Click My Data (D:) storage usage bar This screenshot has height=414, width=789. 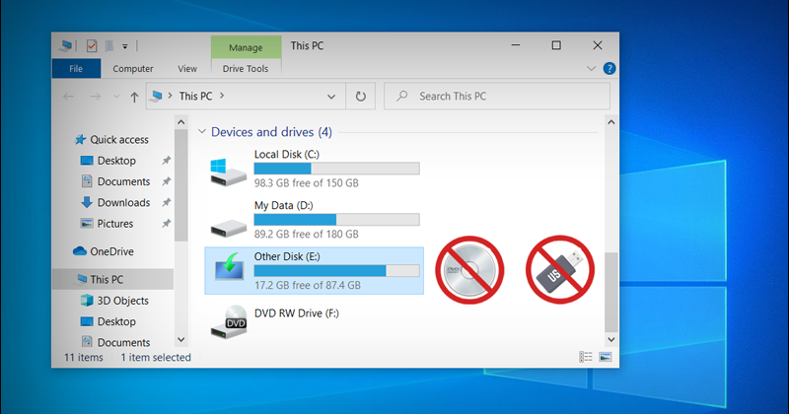(x=336, y=220)
